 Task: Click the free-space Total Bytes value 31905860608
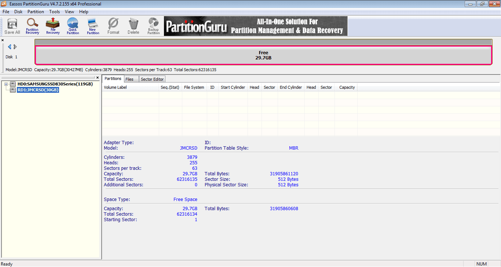tap(284, 209)
